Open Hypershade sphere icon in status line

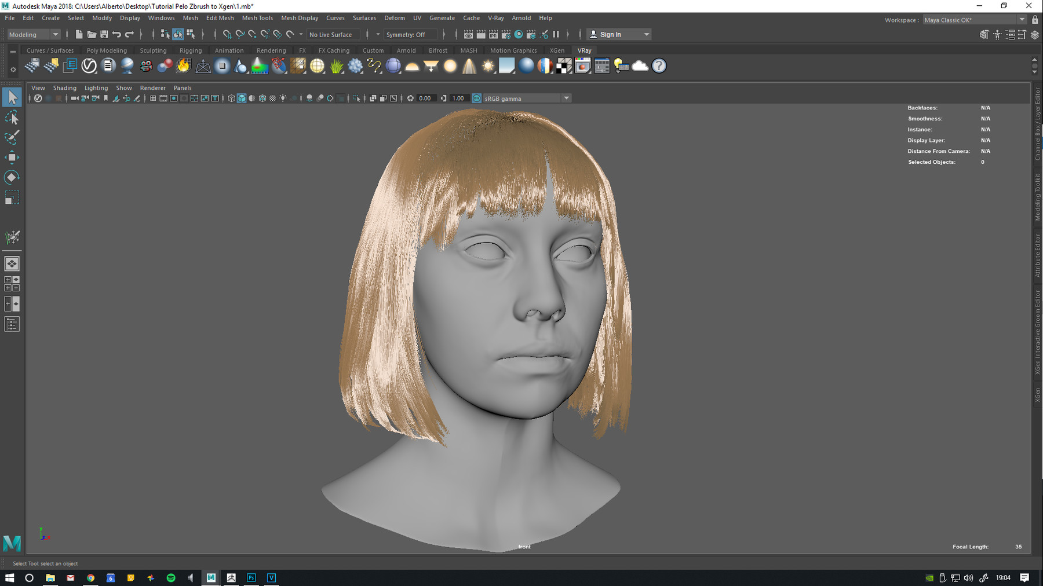[519, 35]
